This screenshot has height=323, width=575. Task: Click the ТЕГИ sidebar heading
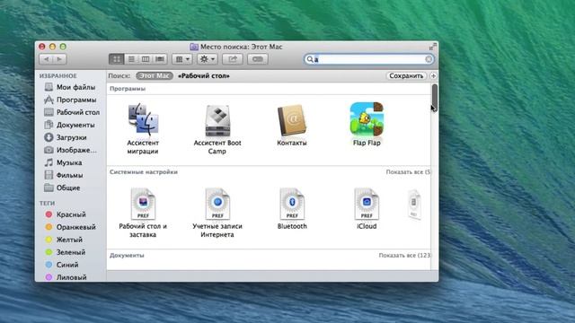coord(47,203)
